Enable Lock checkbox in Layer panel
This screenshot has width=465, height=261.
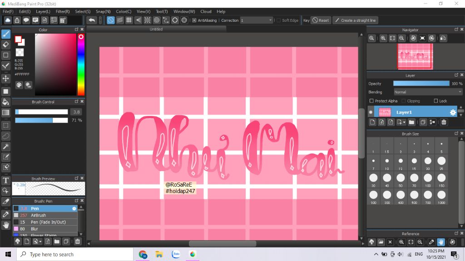point(435,101)
